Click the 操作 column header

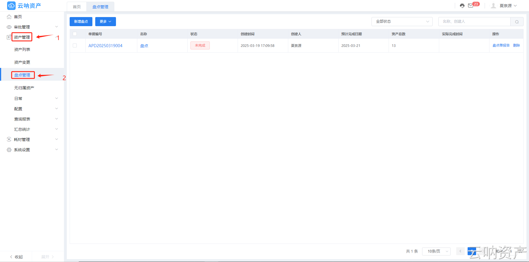pyautogui.click(x=496, y=34)
